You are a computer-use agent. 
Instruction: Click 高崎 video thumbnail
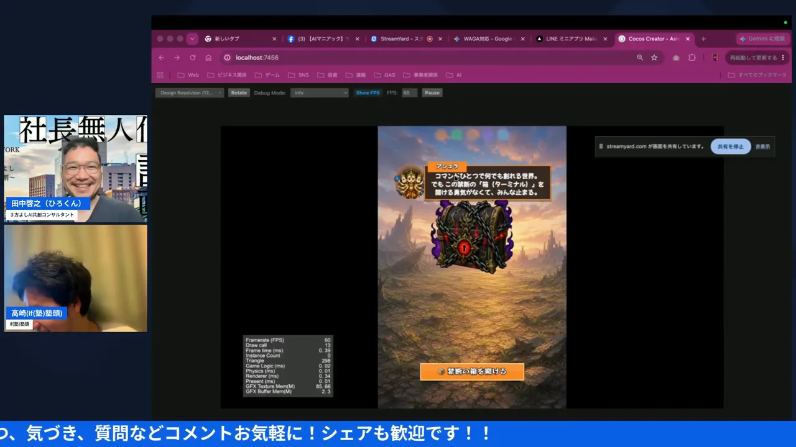[76, 278]
